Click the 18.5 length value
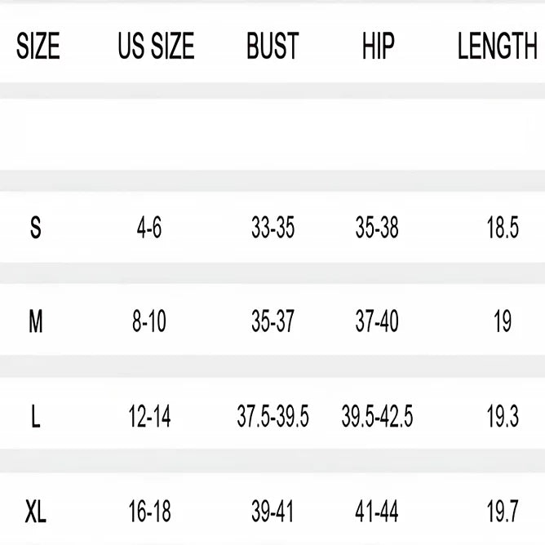Screen dimensions: 545x545 [x=503, y=228]
